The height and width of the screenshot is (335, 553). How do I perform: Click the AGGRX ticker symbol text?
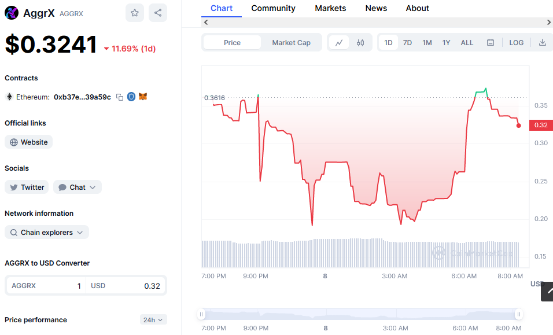coord(71,14)
